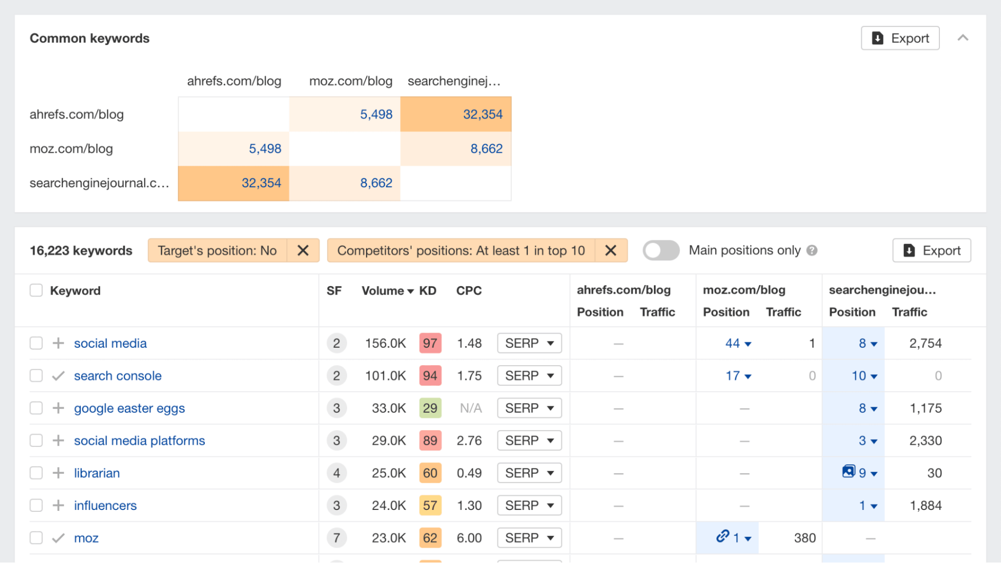The width and height of the screenshot is (1001, 563).
Task: Enable the Main positions only toggle
Action: pyautogui.click(x=661, y=250)
